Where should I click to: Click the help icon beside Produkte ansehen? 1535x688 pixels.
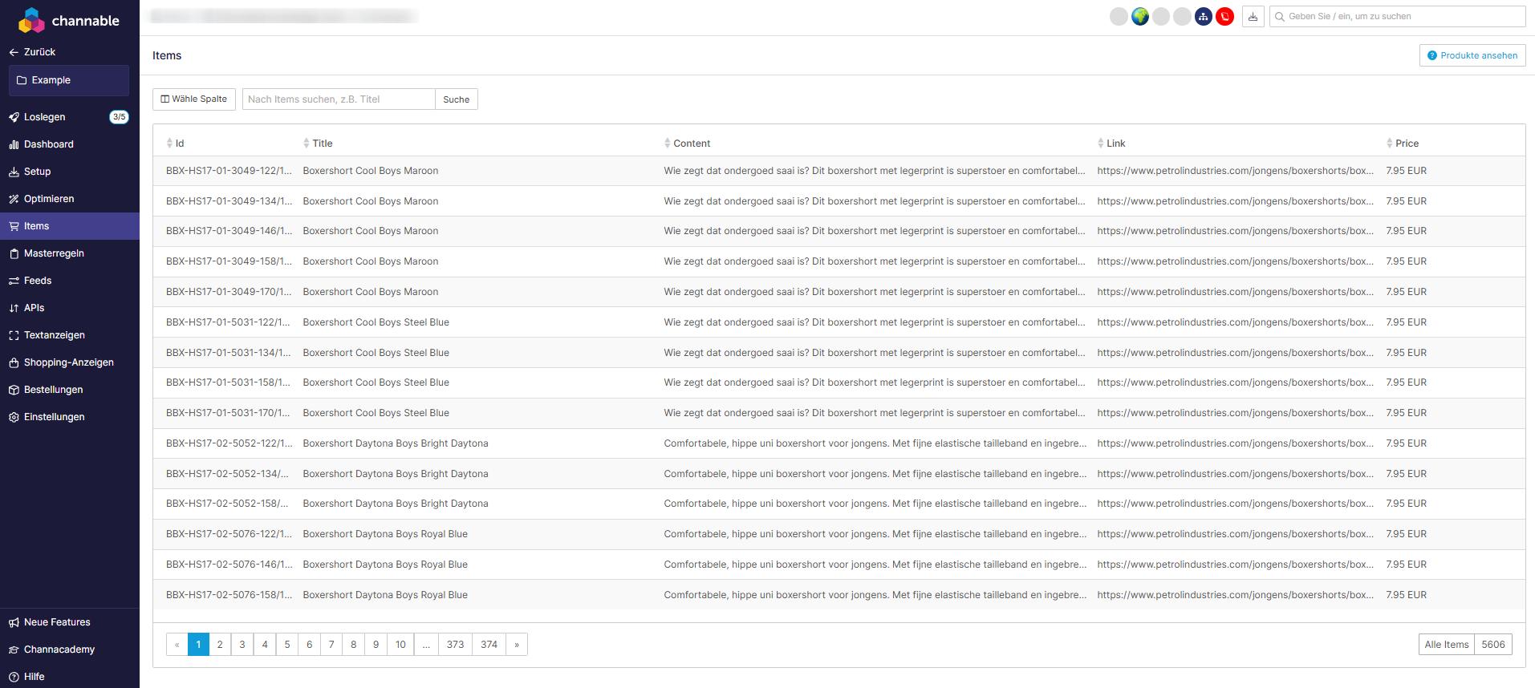1432,55
